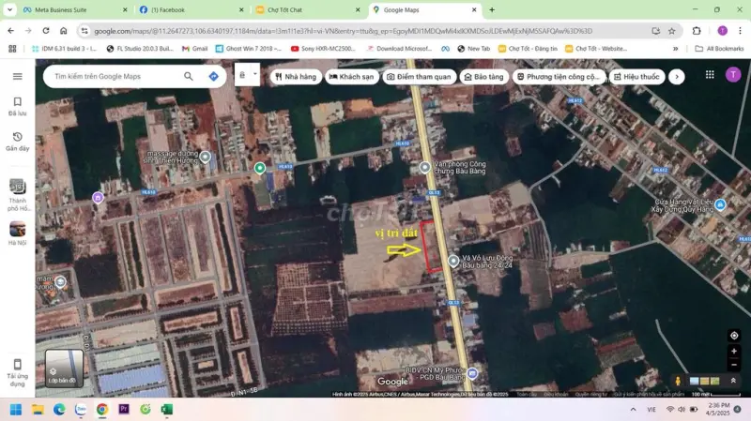Expand the imagery strip chevron
The height and width of the screenshot is (421, 751).
[734, 381]
